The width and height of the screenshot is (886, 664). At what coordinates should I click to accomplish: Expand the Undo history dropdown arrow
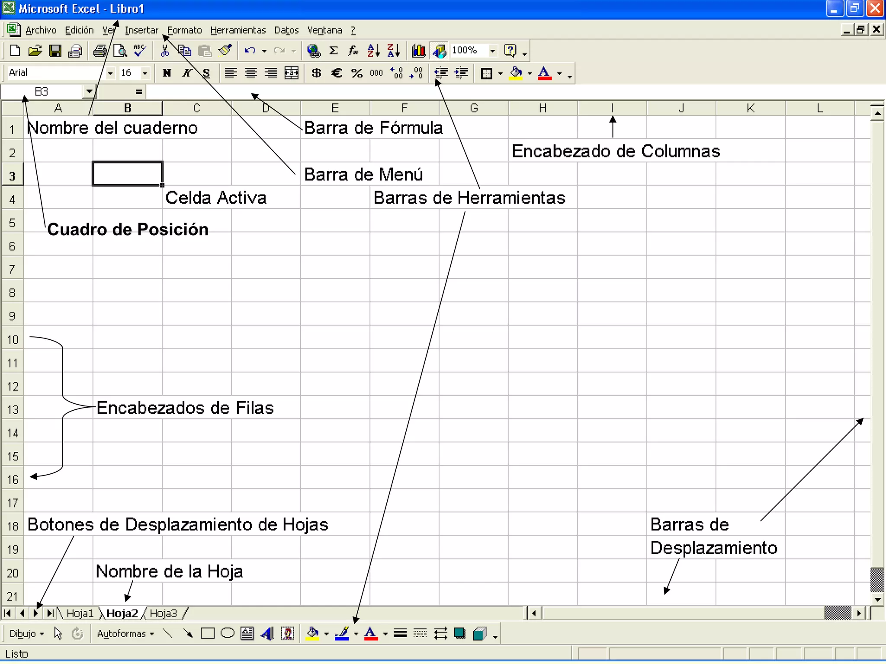(264, 51)
